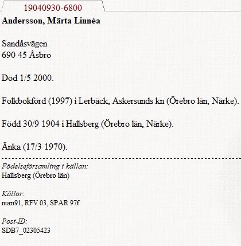Click the text (Örebro län, Närke) after Hallsberg
Viewport: 241px width, 246px height.
[x=137, y=124]
